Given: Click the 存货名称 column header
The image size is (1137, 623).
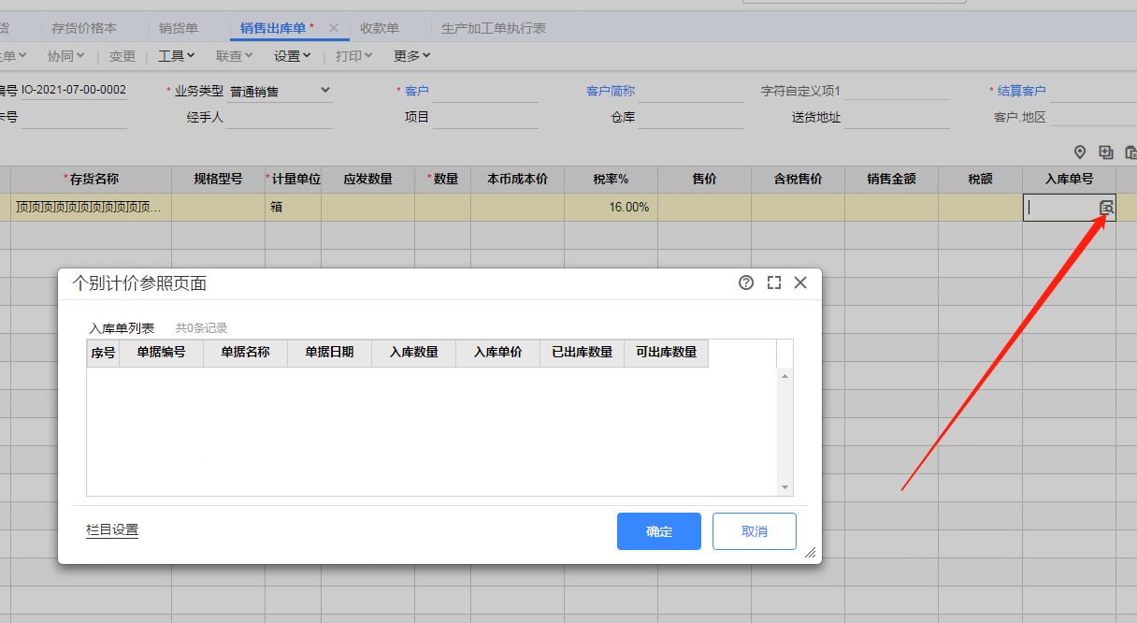Looking at the screenshot, I should coord(92,180).
